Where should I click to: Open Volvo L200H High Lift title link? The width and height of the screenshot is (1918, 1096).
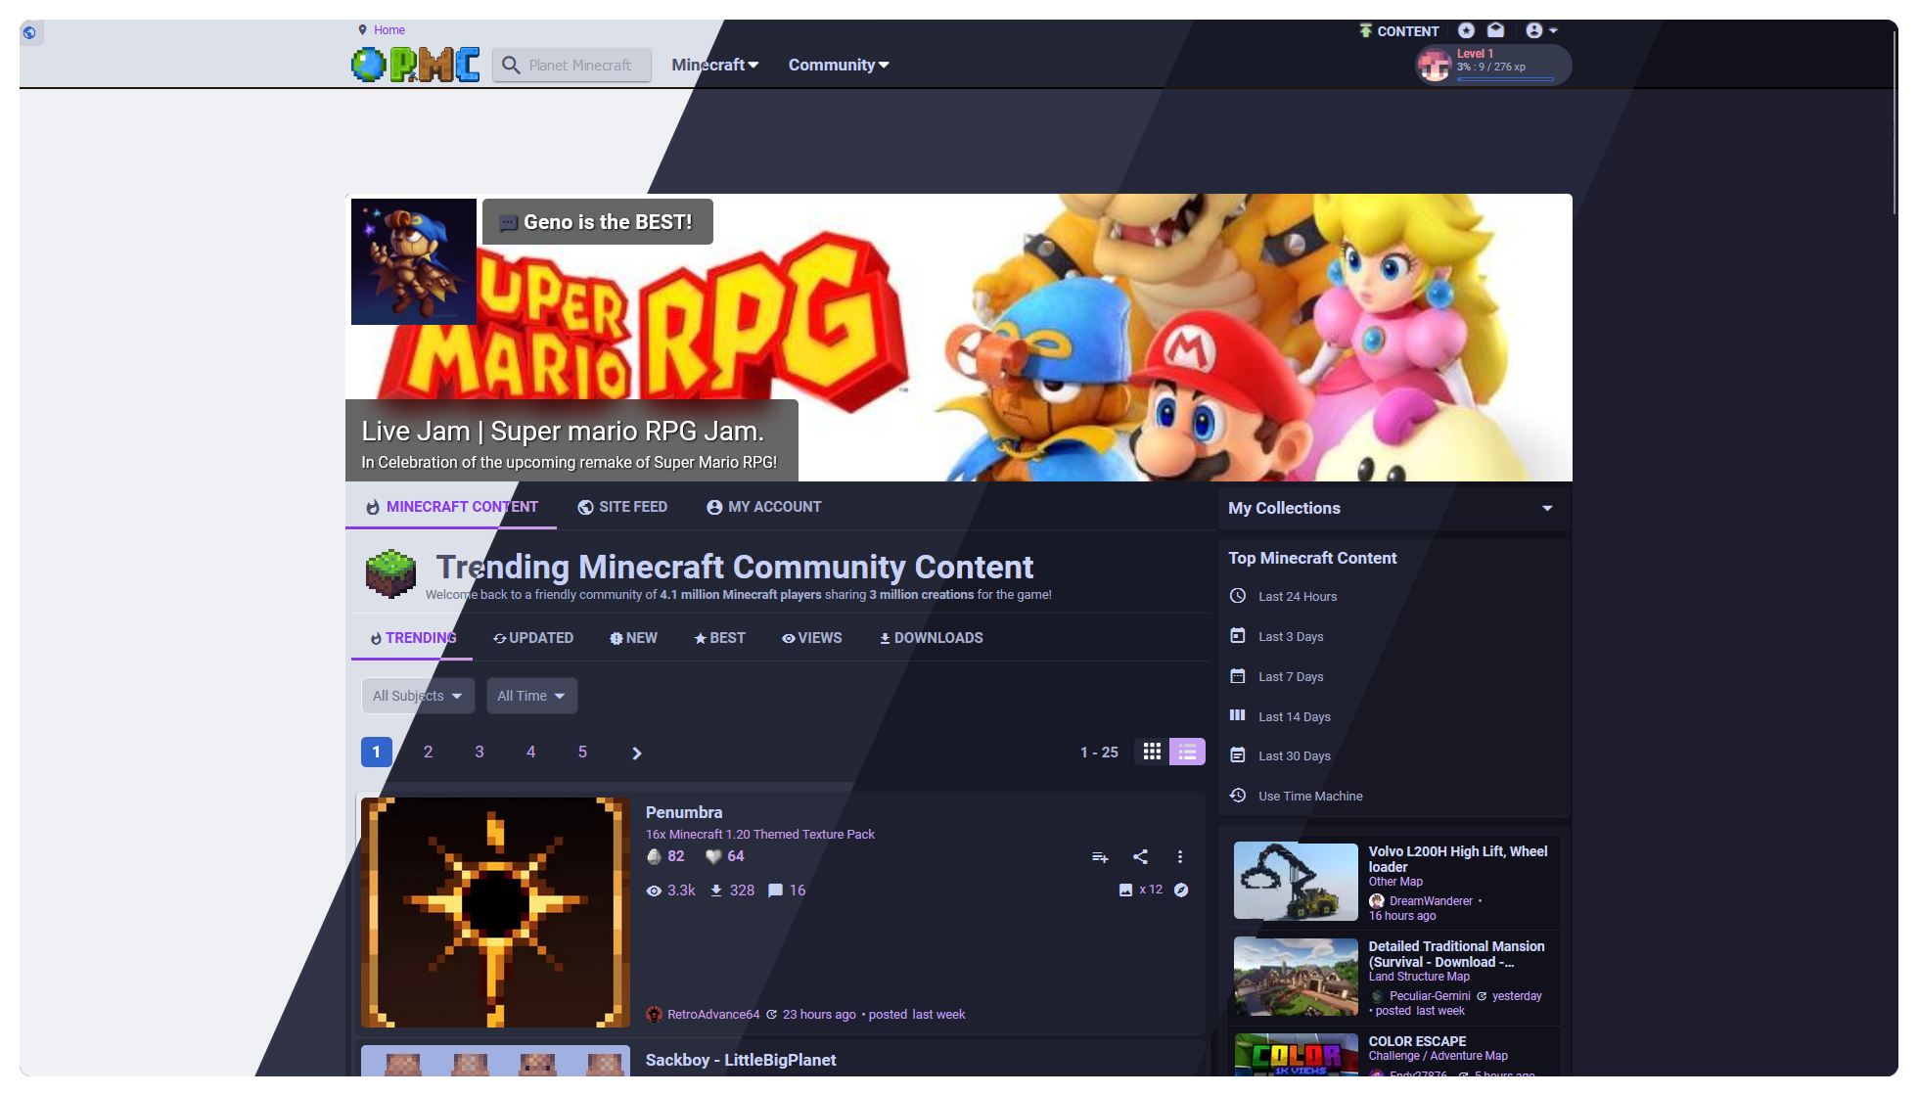pyautogui.click(x=1458, y=859)
